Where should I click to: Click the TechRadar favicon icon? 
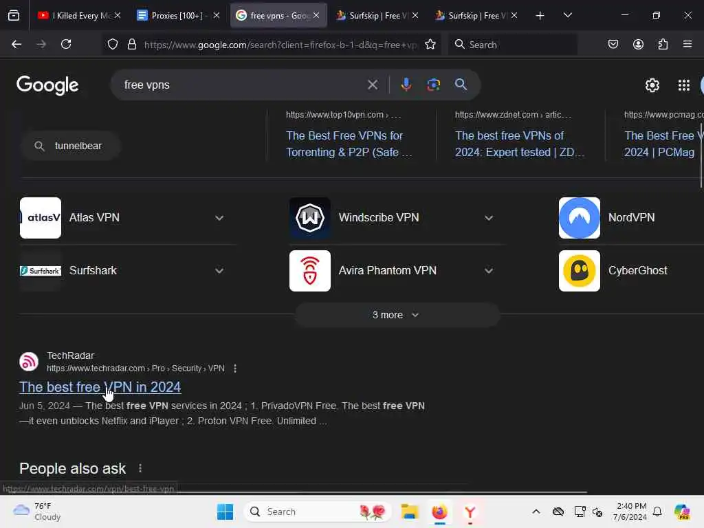(x=29, y=362)
